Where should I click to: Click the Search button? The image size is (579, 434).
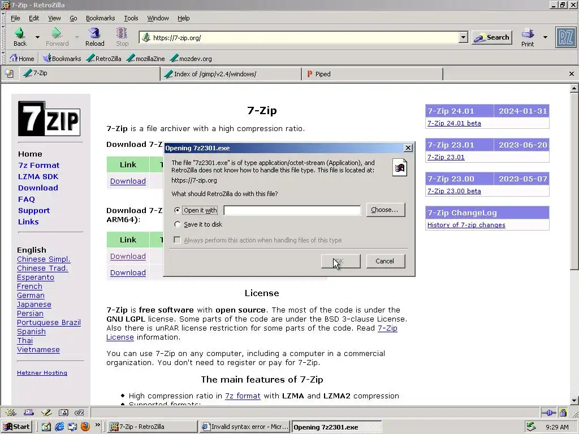(492, 37)
